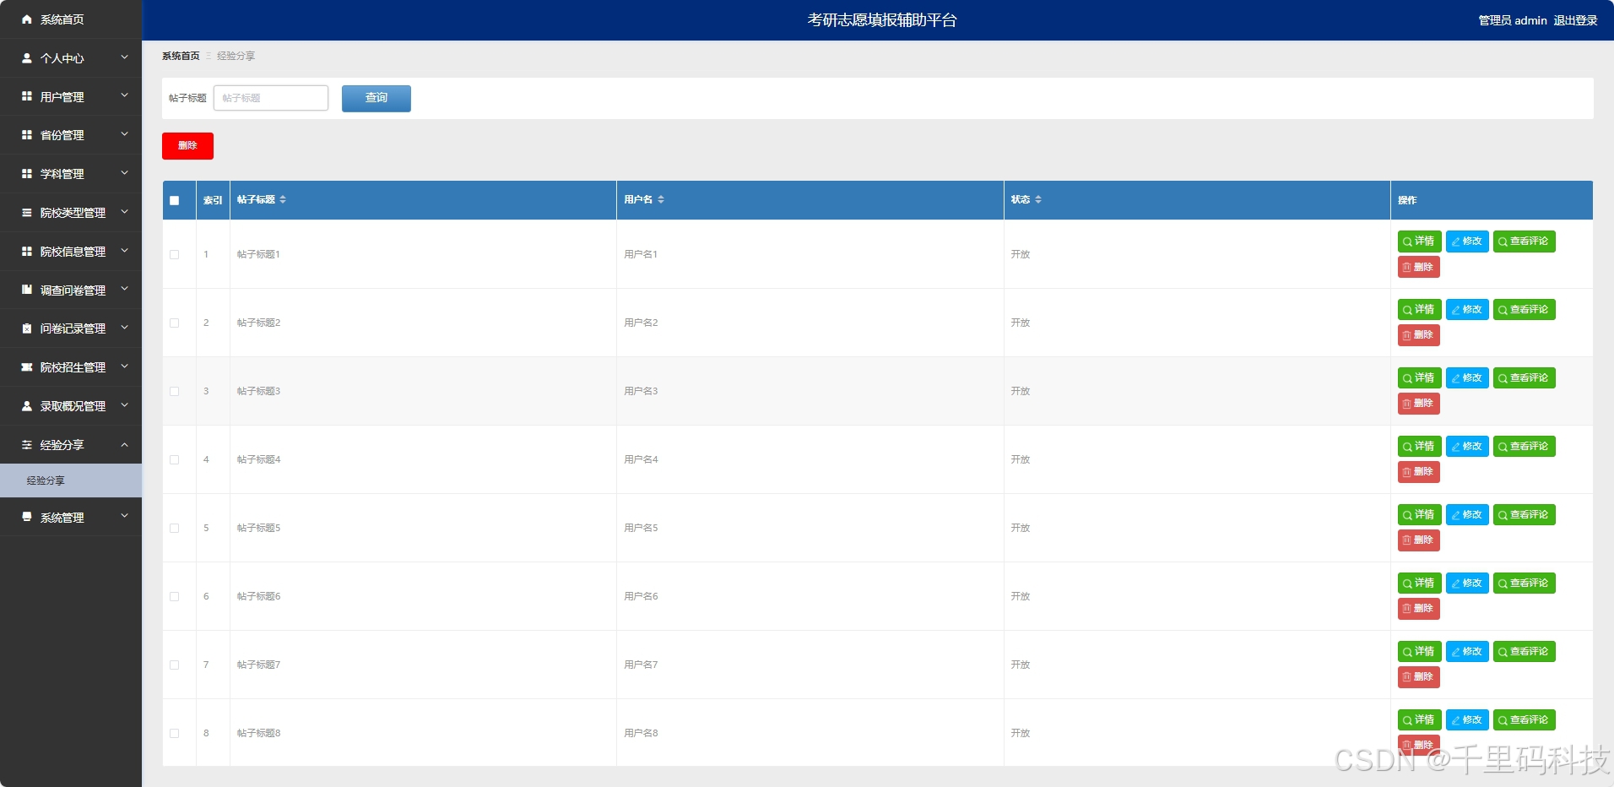Expand the 系统管理 menu chevron

pos(125,516)
